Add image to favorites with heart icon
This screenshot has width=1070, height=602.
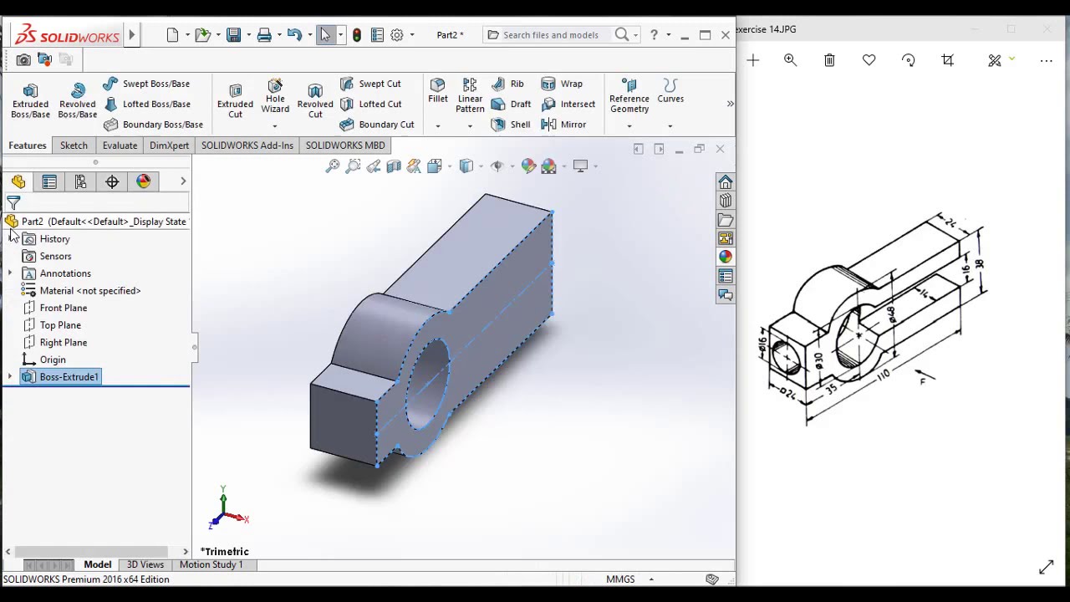pyautogui.click(x=869, y=60)
